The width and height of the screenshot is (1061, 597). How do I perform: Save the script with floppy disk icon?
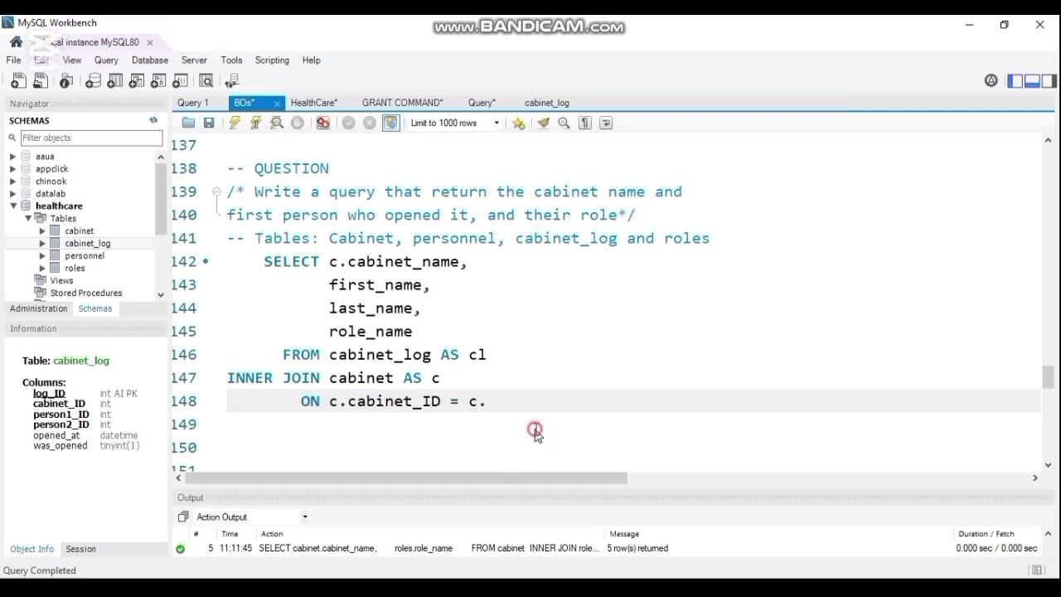click(x=209, y=123)
